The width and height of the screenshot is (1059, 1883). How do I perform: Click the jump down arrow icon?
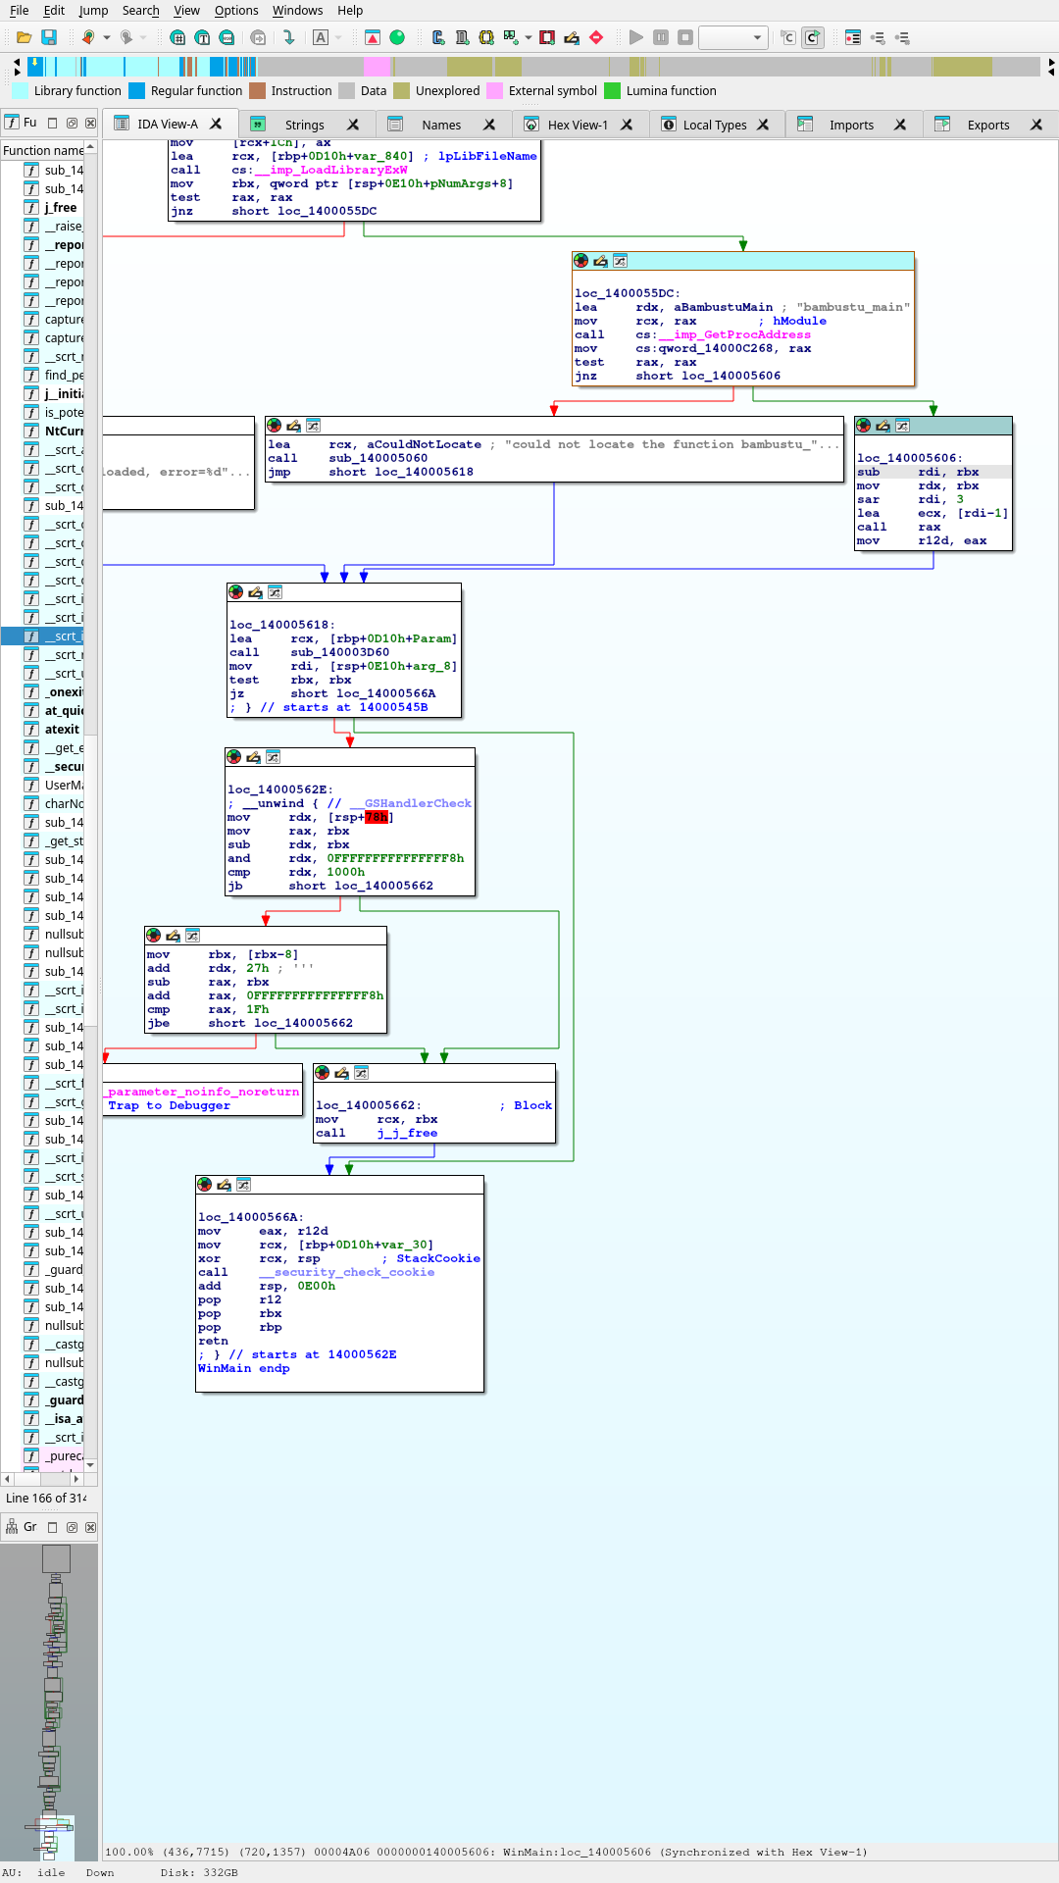(x=288, y=37)
